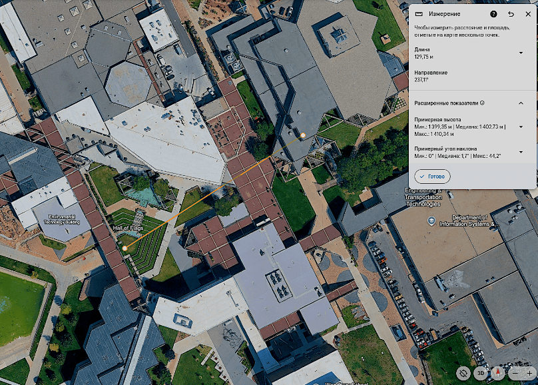Collapse the Расширенные показатели section

pos(521,103)
